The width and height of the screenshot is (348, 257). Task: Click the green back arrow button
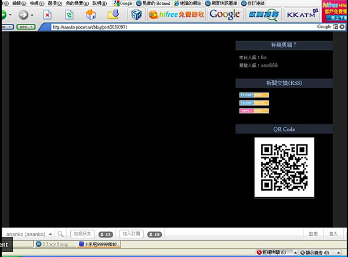pyautogui.click(x=3, y=15)
